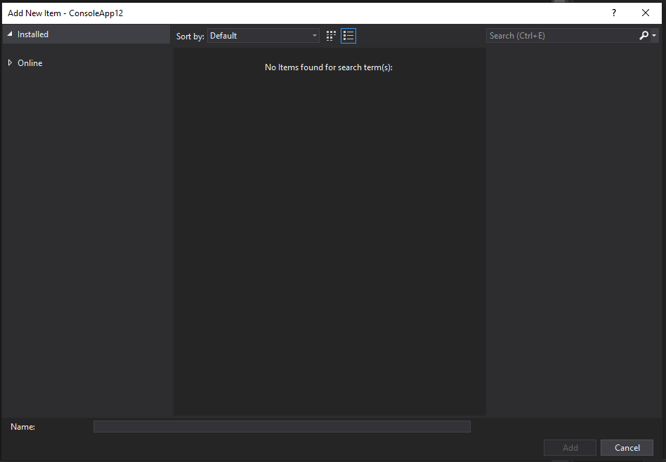Select the small tile icon next to Sort by
666x462 pixels.
point(330,35)
